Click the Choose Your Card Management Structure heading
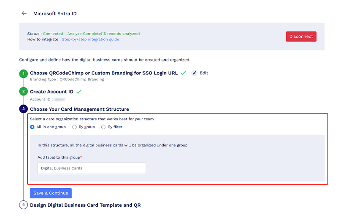 (x=79, y=109)
